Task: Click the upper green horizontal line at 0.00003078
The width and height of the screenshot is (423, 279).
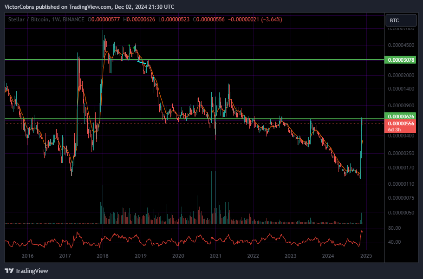Action: click(x=194, y=59)
